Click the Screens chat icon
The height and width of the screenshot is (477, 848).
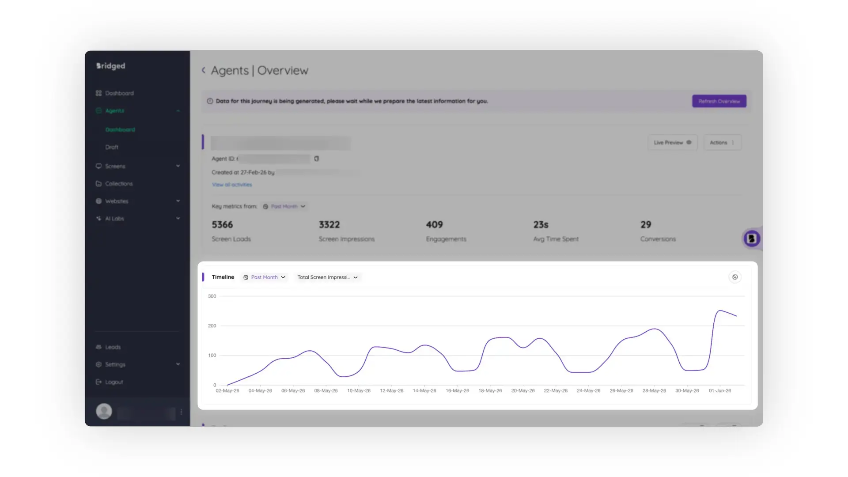coord(98,166)
